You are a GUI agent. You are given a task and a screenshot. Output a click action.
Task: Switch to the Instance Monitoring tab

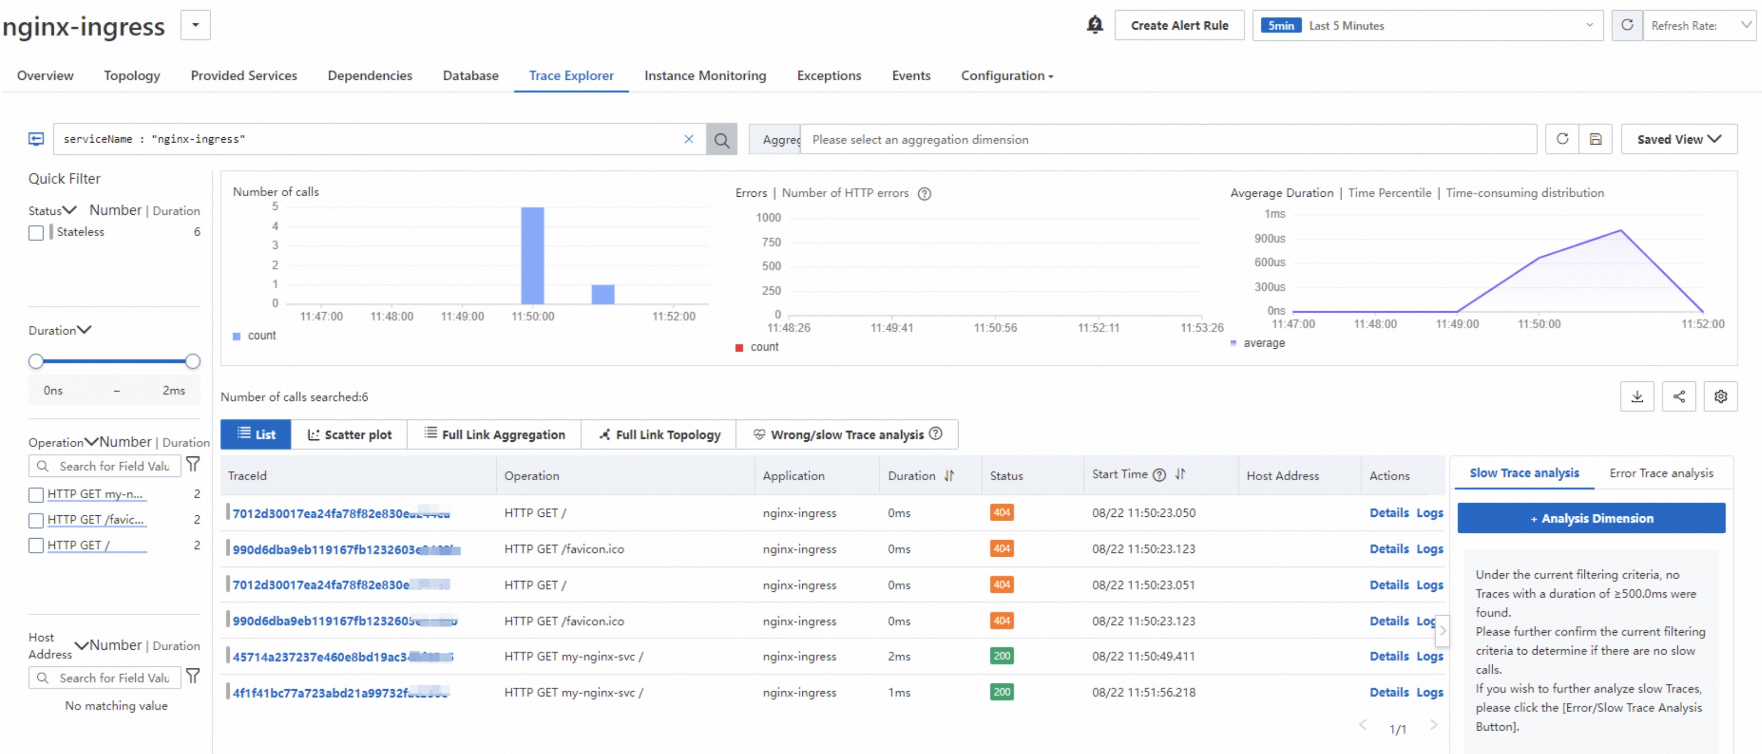(x=704, y=76)
